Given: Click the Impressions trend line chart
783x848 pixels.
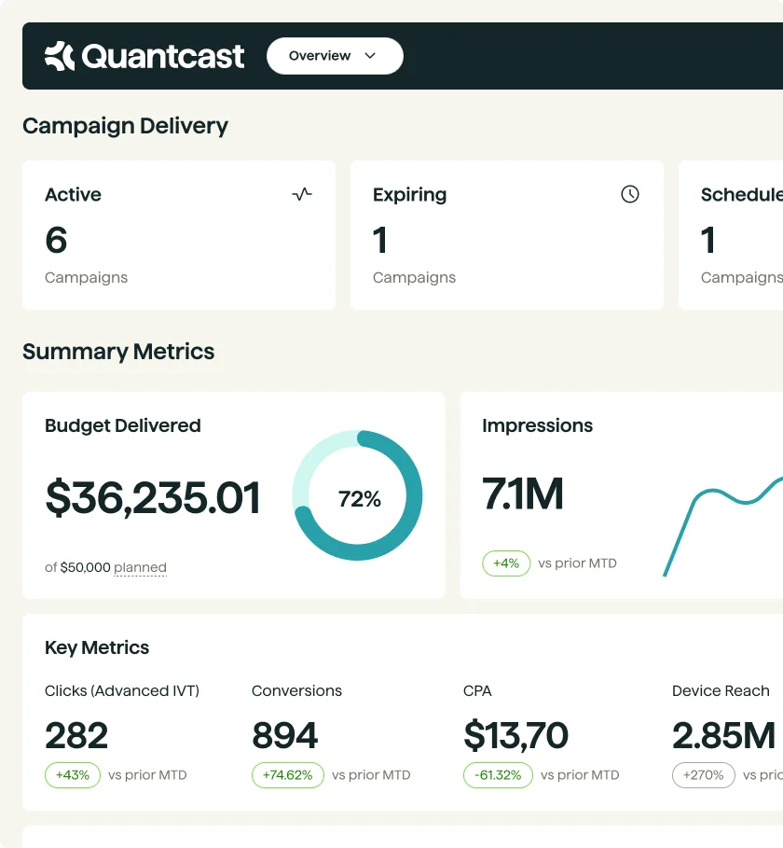Looking at the screenshot, I should (x=723, y=524).
